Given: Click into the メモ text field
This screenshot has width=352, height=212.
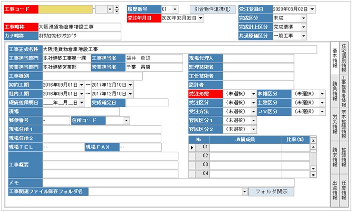Looking at the screenshot, I should point(168,182).
